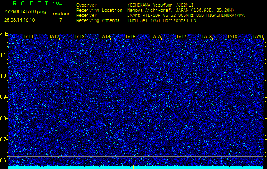Click the cyan signal level bar at bottom

pos(136,167)
